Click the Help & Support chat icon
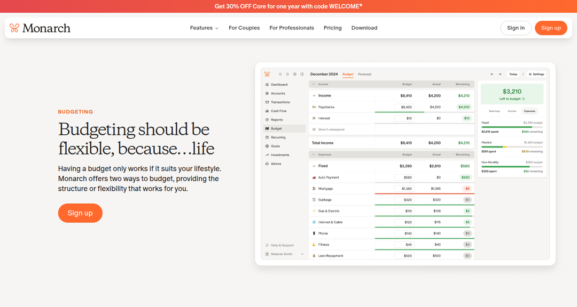This screenshot has width=577, height=307. 267,245
